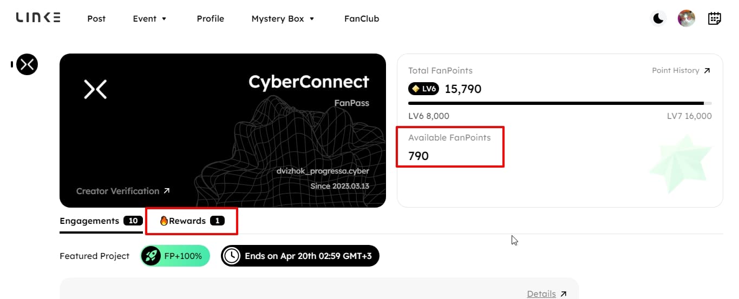Click the clock icon on the Ends on badge
Screen dimensions: 739x299
tap(232, 256)
